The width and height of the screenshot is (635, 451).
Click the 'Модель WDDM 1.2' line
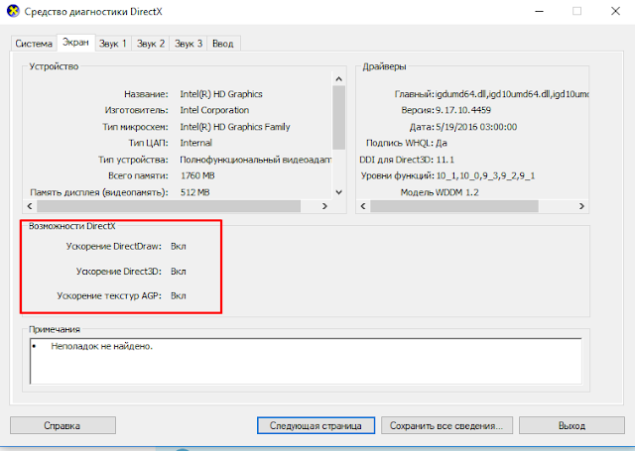tap(440, 192)
